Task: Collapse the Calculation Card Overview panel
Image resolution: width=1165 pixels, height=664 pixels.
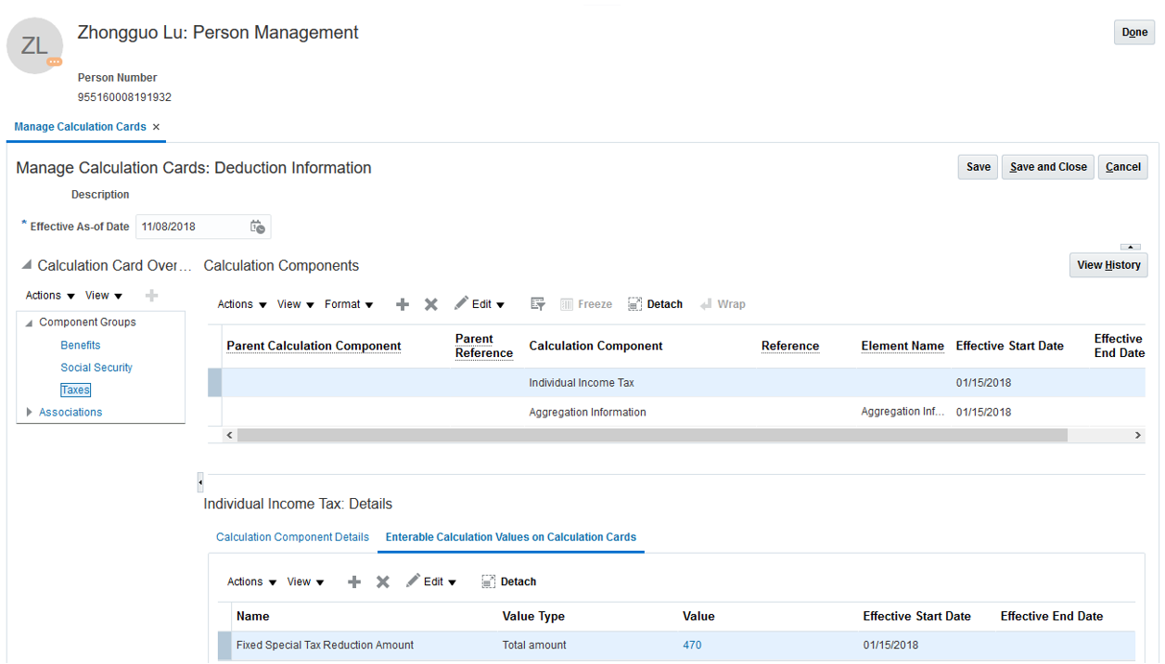Action: [25, 265]
